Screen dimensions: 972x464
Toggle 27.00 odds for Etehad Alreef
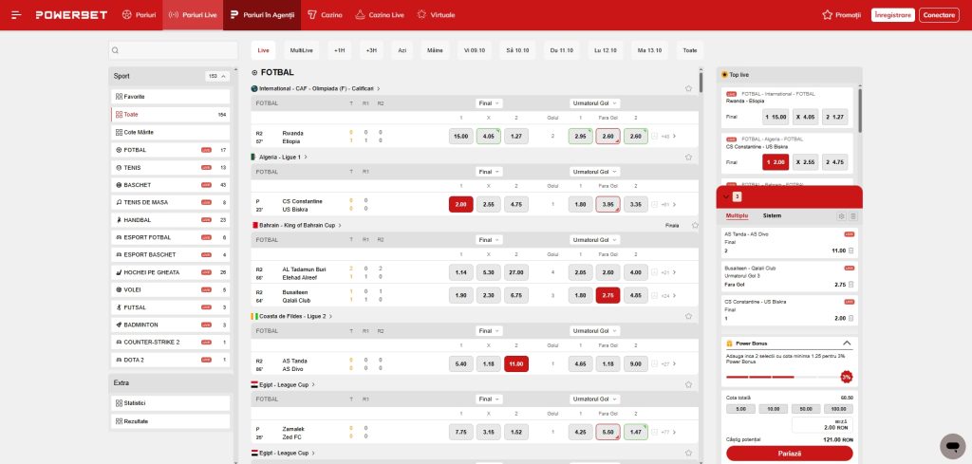pos(515,272)
